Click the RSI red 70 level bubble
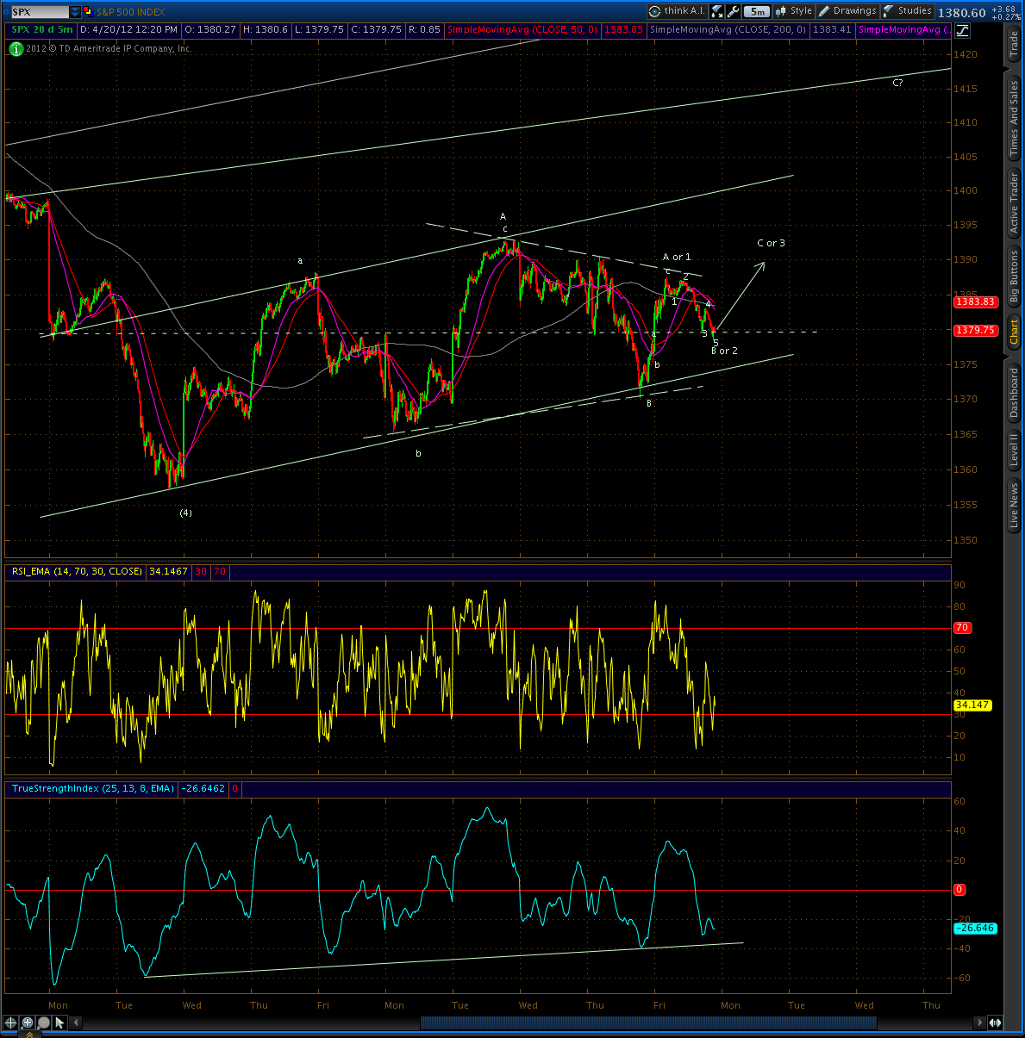The width and height of the screenshot is (1025, 1038). coord(962,628)
